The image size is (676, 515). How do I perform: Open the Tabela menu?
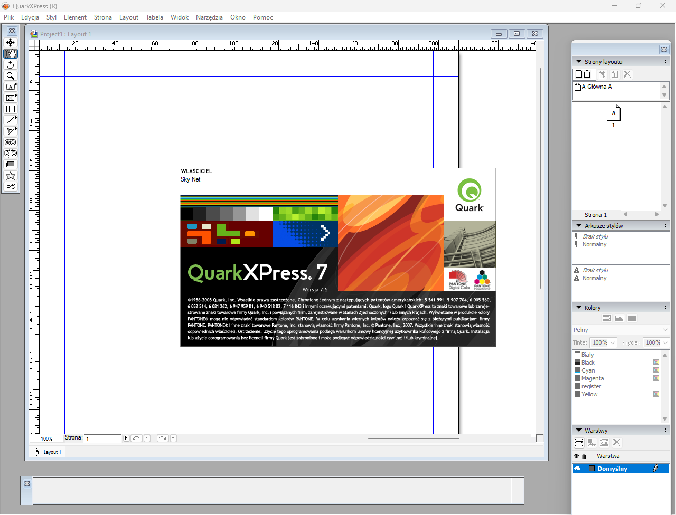154,17
